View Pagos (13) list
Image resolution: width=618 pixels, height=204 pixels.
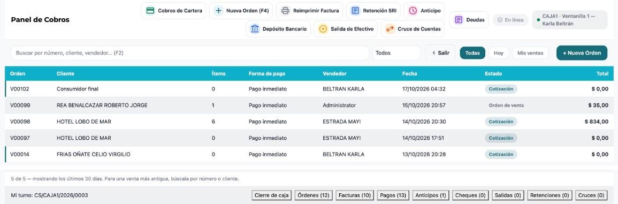click(393, 195)
